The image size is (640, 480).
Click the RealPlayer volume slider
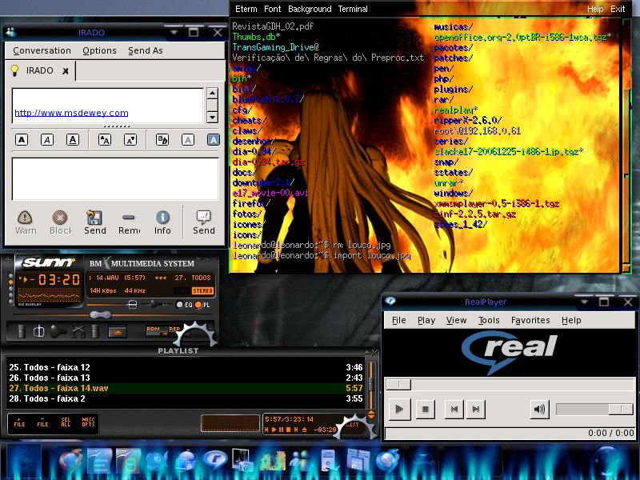(594, 409)
